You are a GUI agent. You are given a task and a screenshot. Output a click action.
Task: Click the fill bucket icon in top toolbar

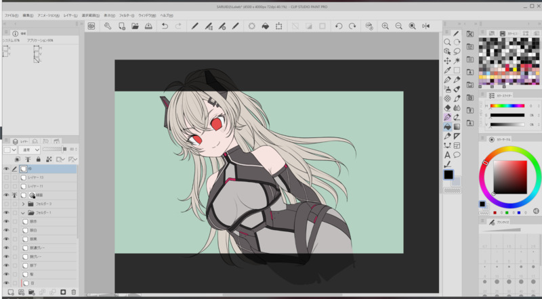pos(265,26)
